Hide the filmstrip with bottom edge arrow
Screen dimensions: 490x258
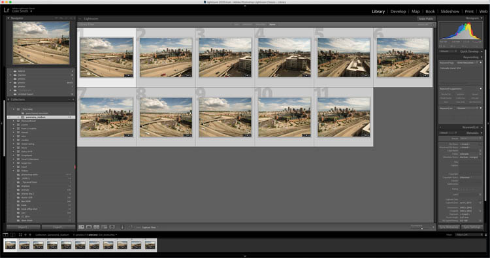245,257
